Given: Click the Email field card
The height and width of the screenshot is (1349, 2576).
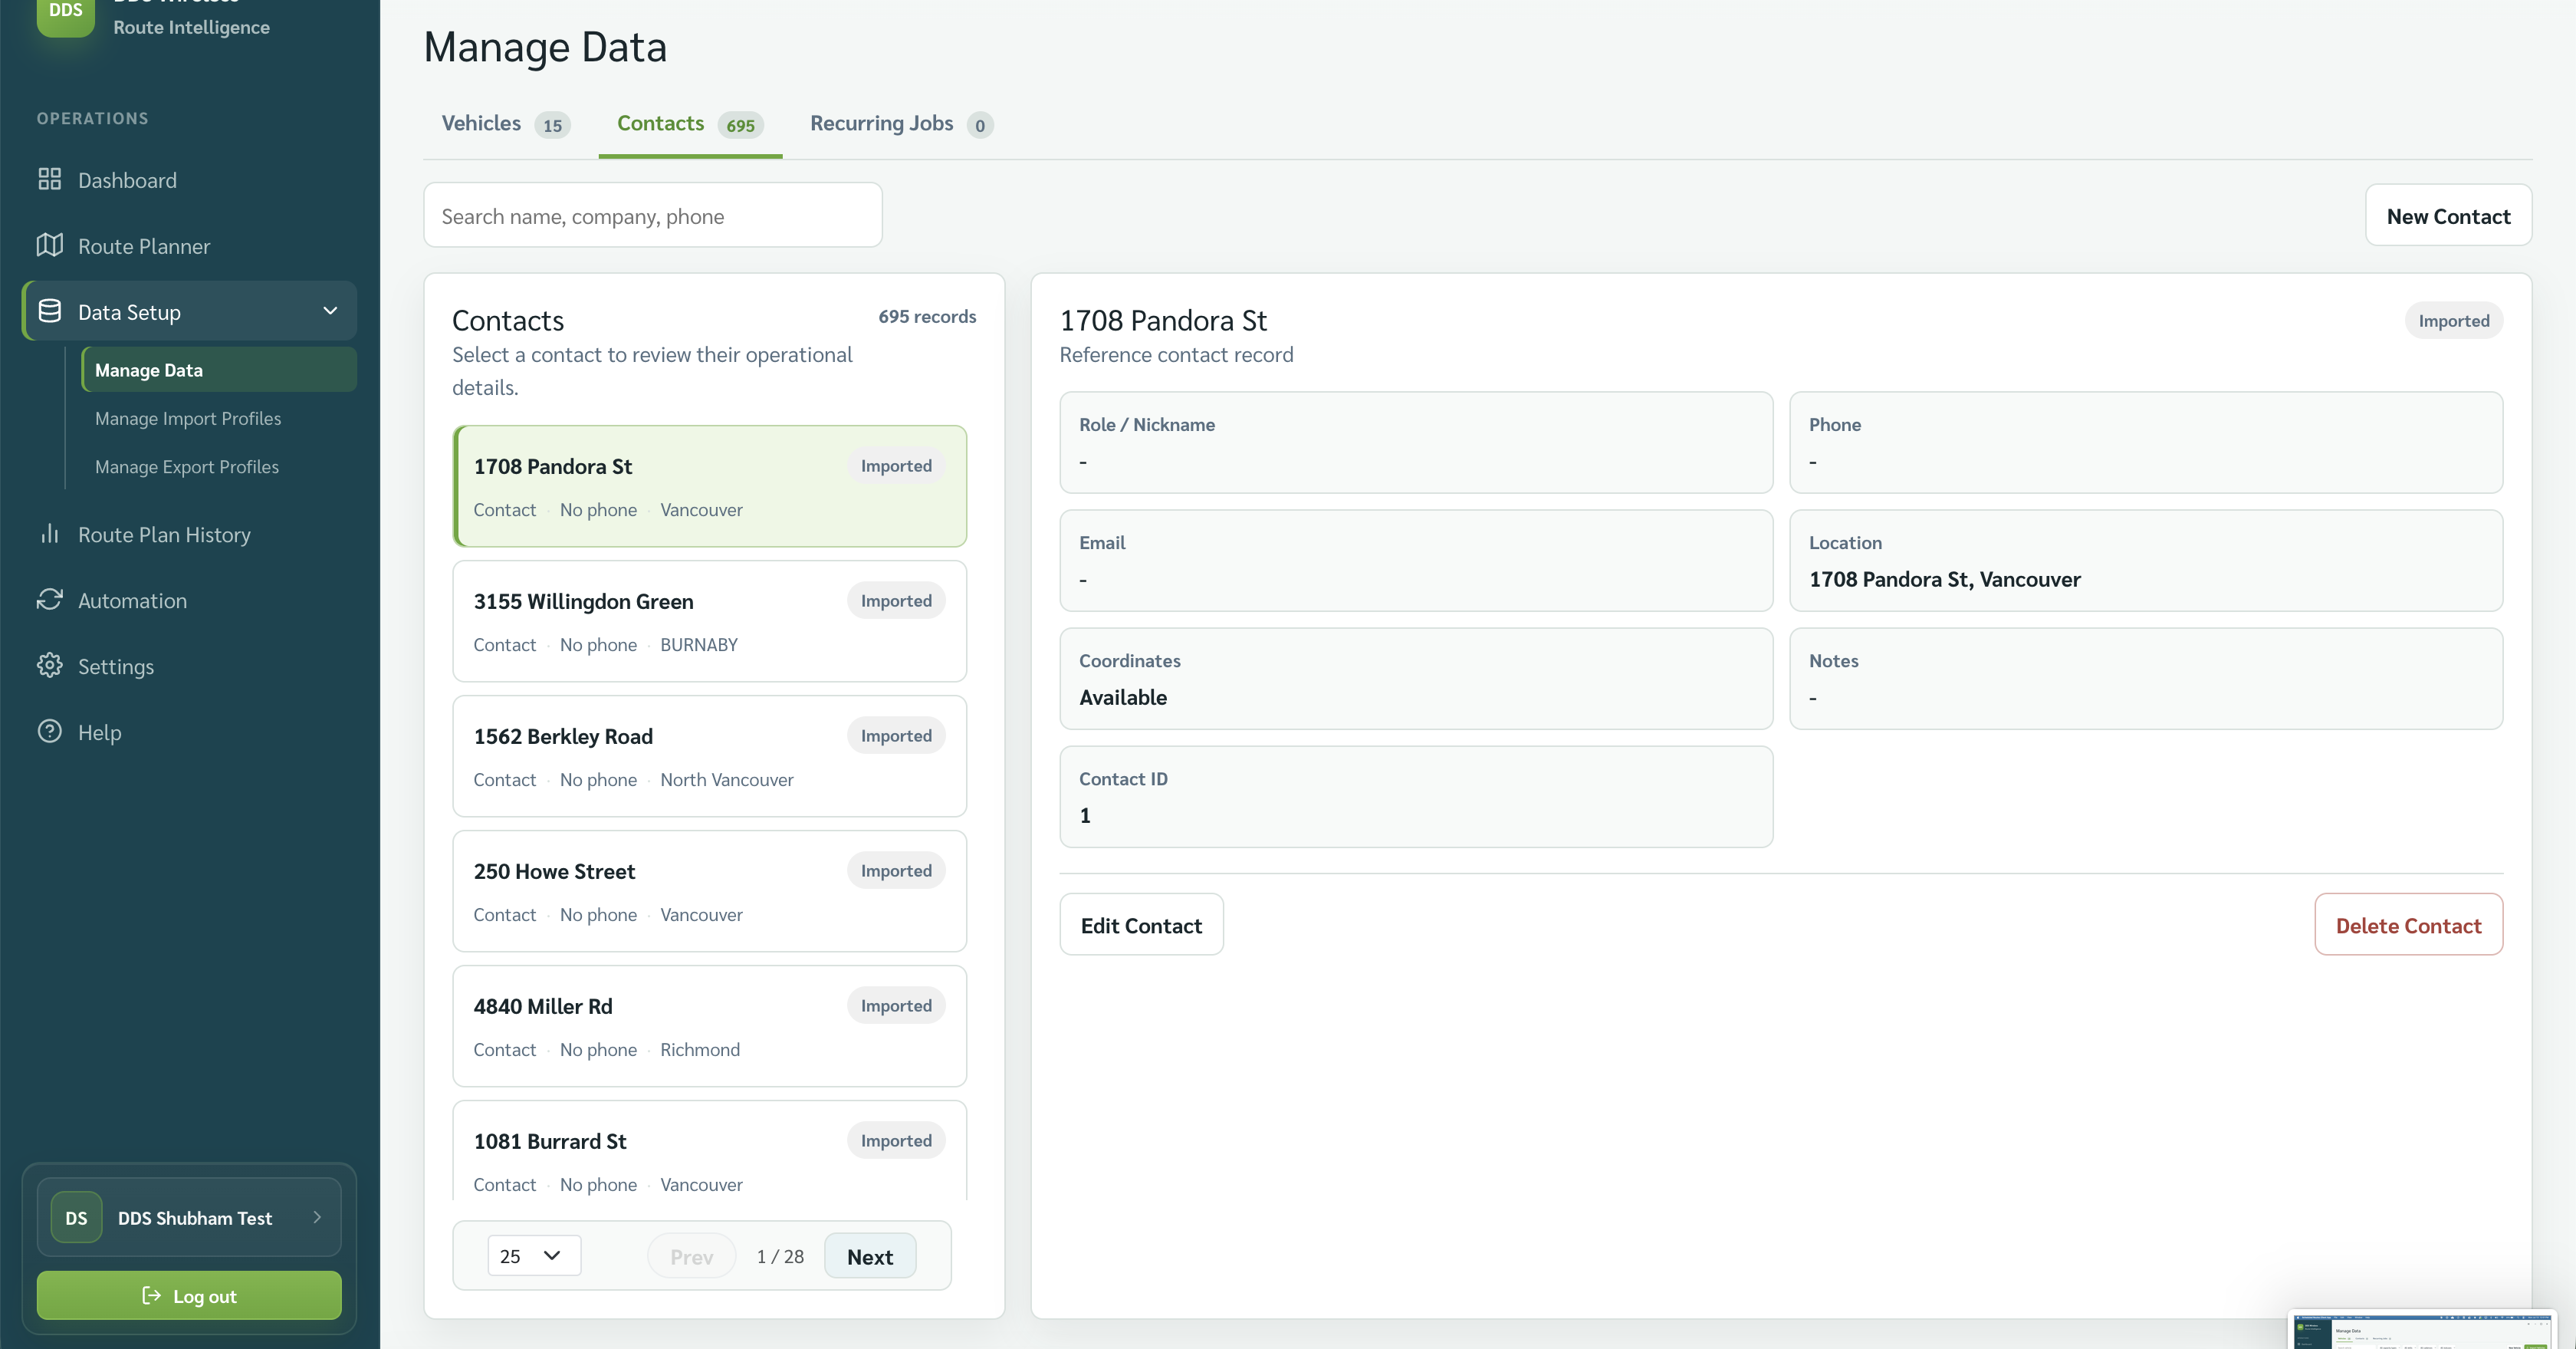Looking at the screenshot, I should [1416, 560].
